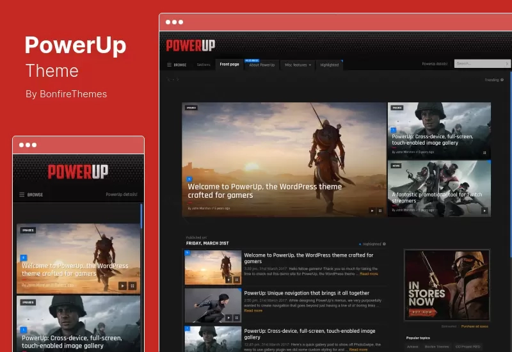The height and width of the screenshot is (352, 512).
Task: Click IMAGES tag on main featured slide
Action: pyautogui.click(x=191, y=108)
